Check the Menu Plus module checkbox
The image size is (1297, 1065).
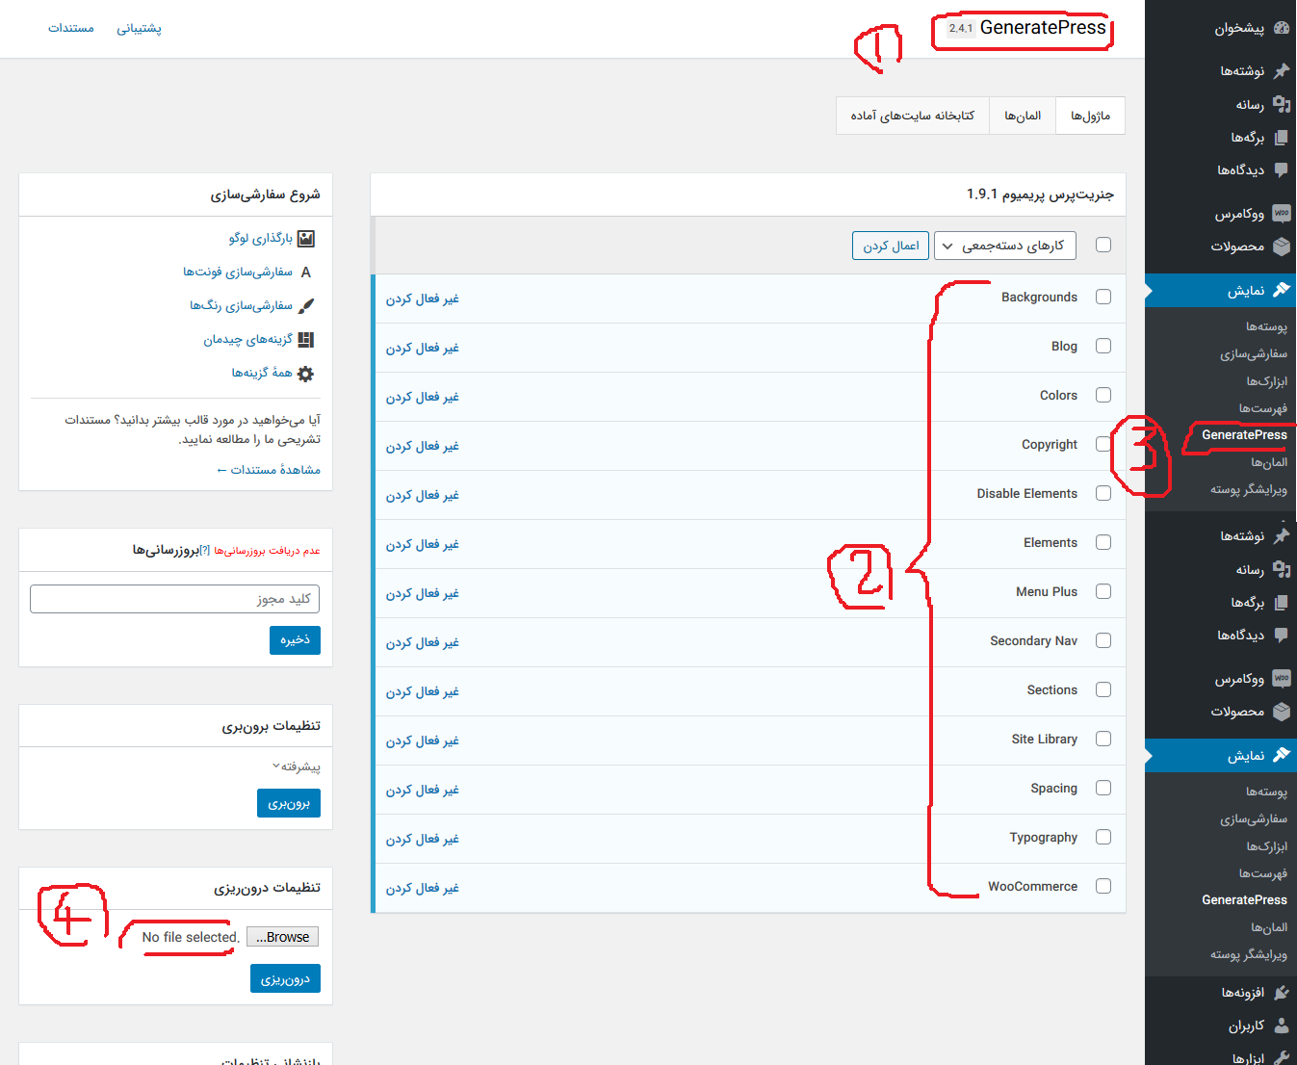point(1103,591)
